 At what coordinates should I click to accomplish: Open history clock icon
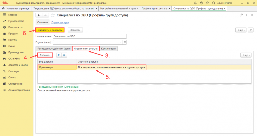tap(201, 3)
